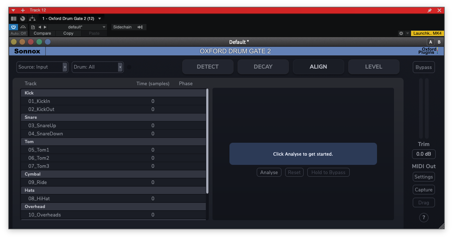Image resolution: width=453 pixels, height=239 pixels.
Task: Click the MIDI Out Capture button
Action: point(423,190)
